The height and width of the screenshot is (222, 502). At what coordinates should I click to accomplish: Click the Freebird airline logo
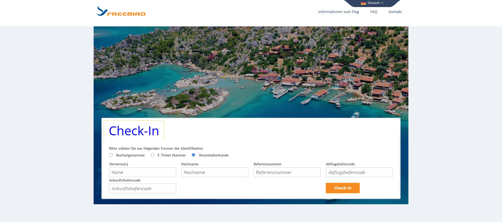click(121, 11)
